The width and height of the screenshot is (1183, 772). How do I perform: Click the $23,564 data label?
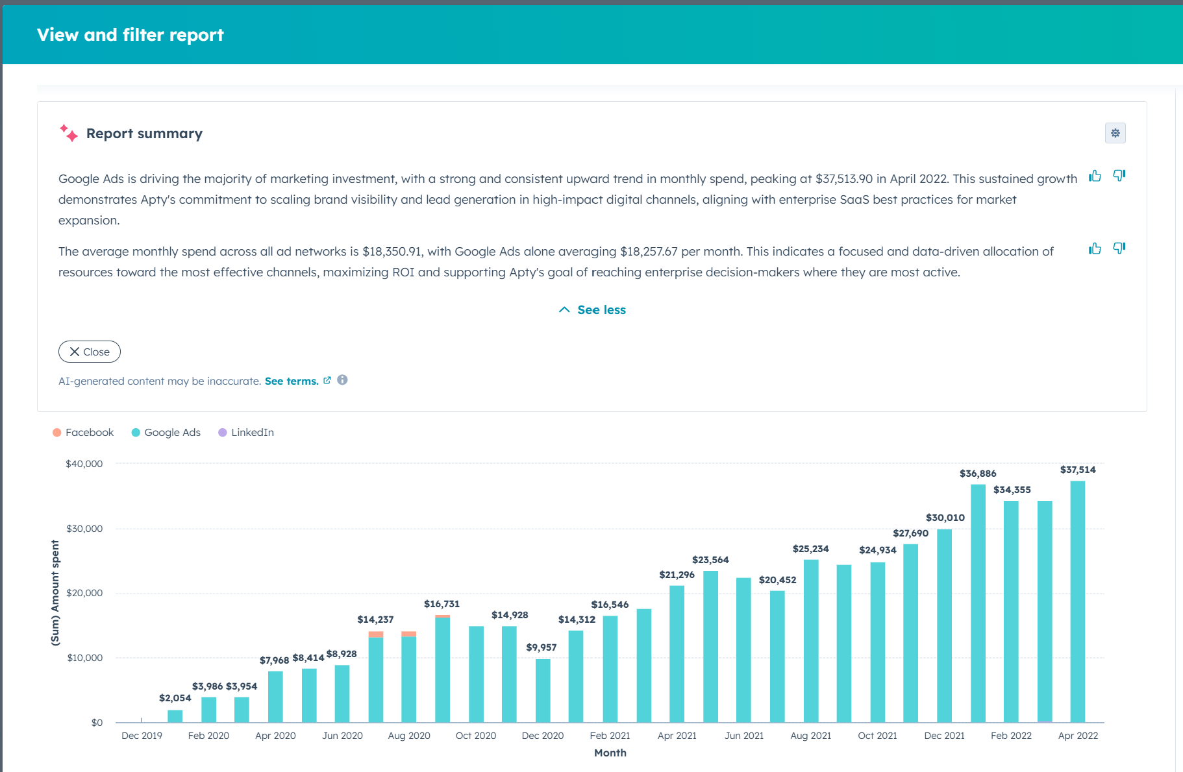point(710,560)
